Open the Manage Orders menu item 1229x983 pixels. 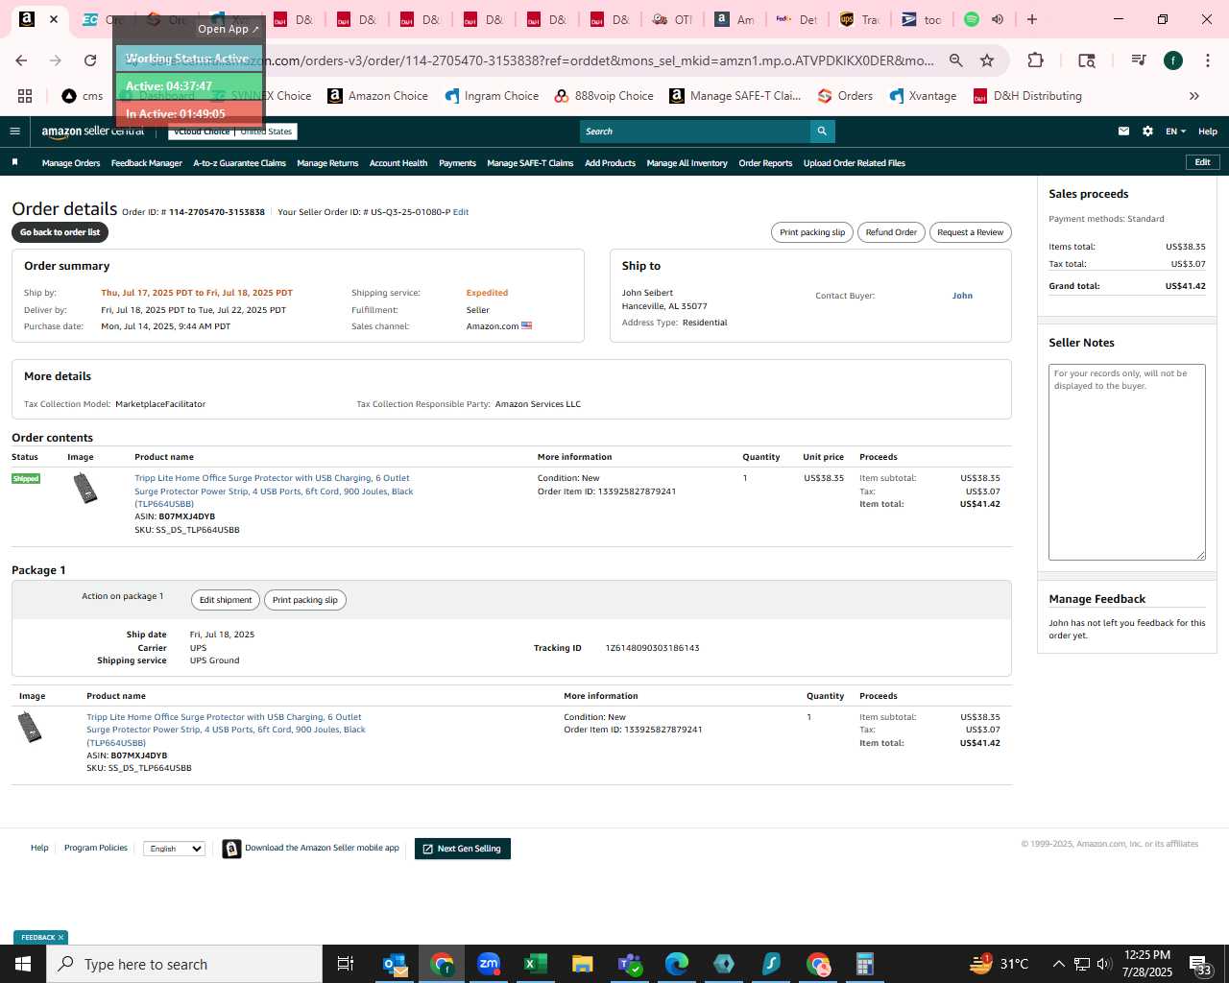(x=71, y=163)
